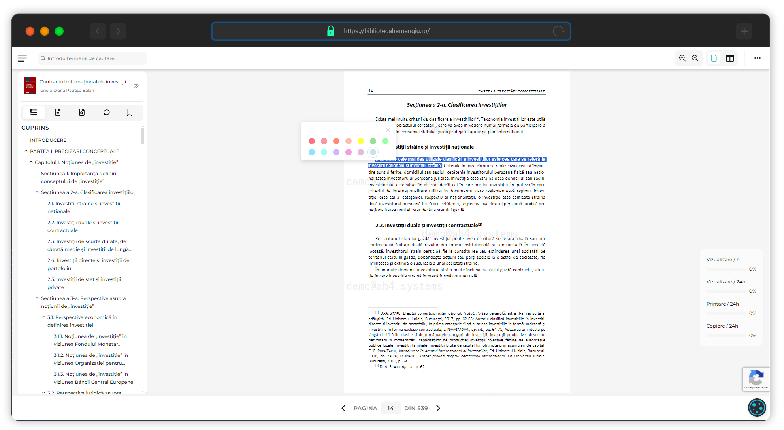Click the search terms input field
Viewport: 784px width, 430px height.
(x=92, y=58)
